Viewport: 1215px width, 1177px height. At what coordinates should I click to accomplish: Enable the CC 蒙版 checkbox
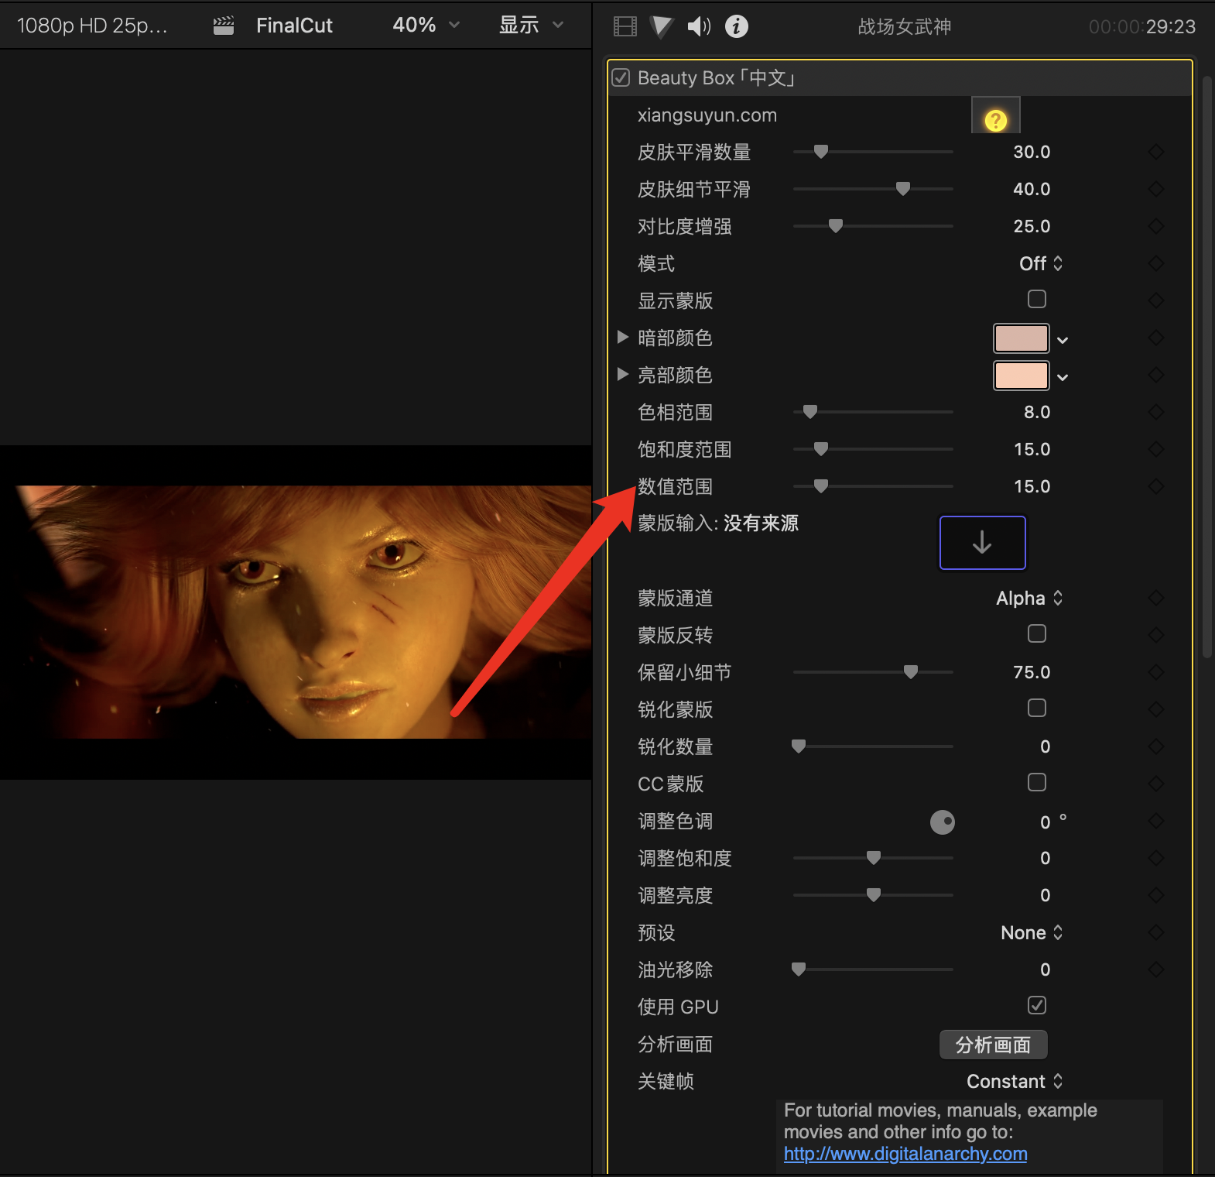[x=1037, y=782]
